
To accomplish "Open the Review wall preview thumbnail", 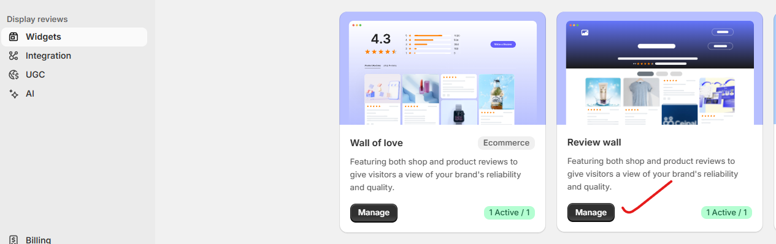I will 659,68.
